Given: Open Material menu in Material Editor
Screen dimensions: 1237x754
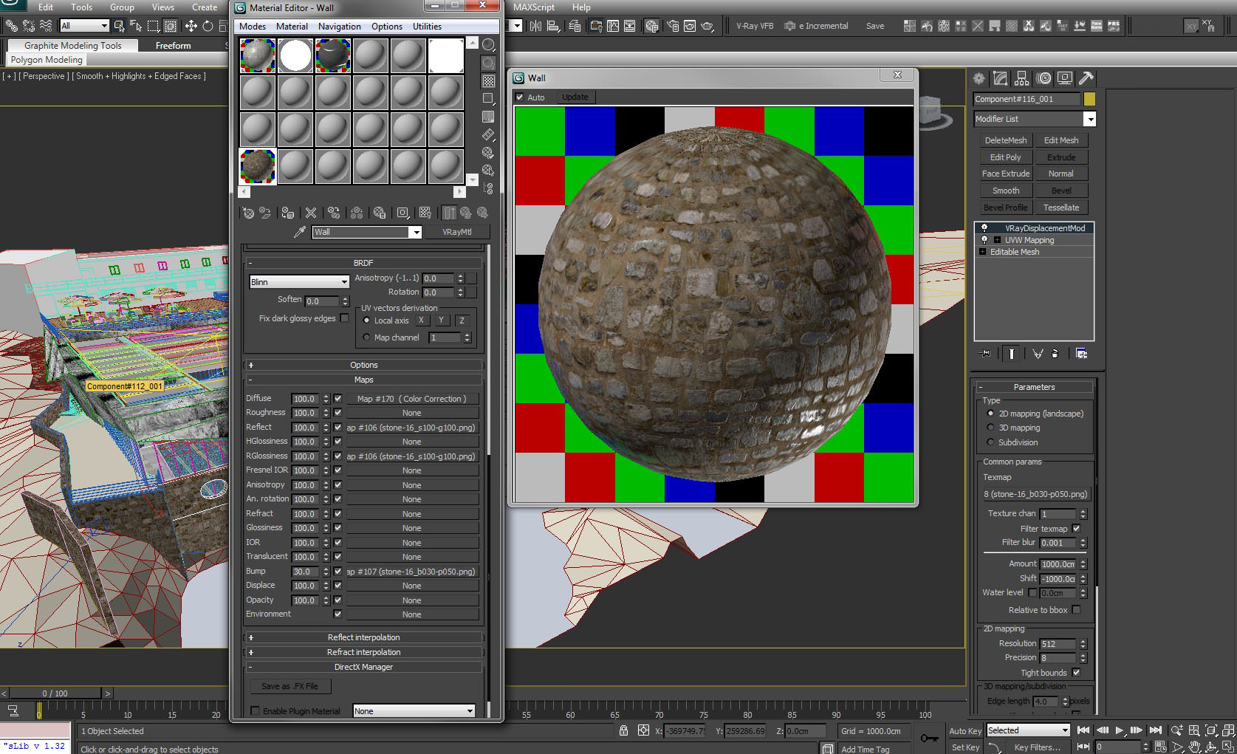Looking at the screenshot, I should (292, 27).
